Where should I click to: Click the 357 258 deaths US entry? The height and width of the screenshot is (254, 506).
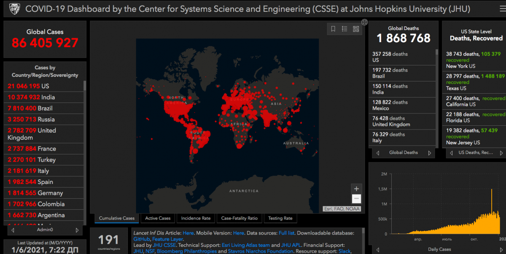point(403,57)
